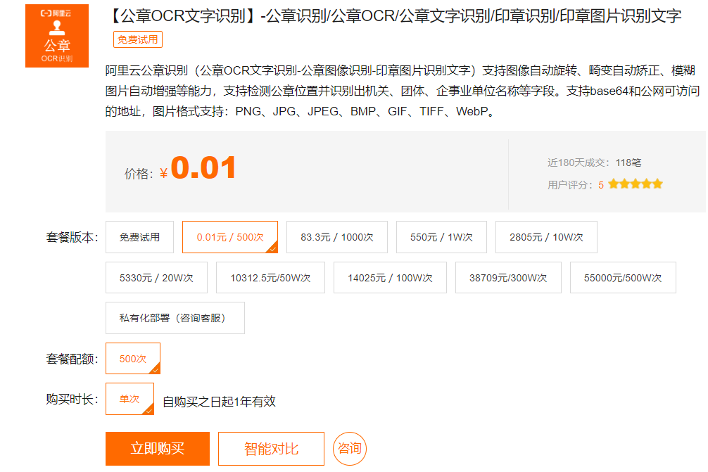Click the 用户评分 score number 5
Screen dimensions: 708x472
601,185
